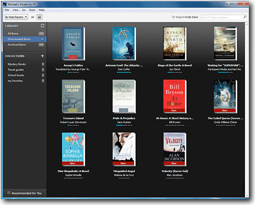Select Archived Items in Library
Screen dimensions: 255x205
[x=24, y=44]
